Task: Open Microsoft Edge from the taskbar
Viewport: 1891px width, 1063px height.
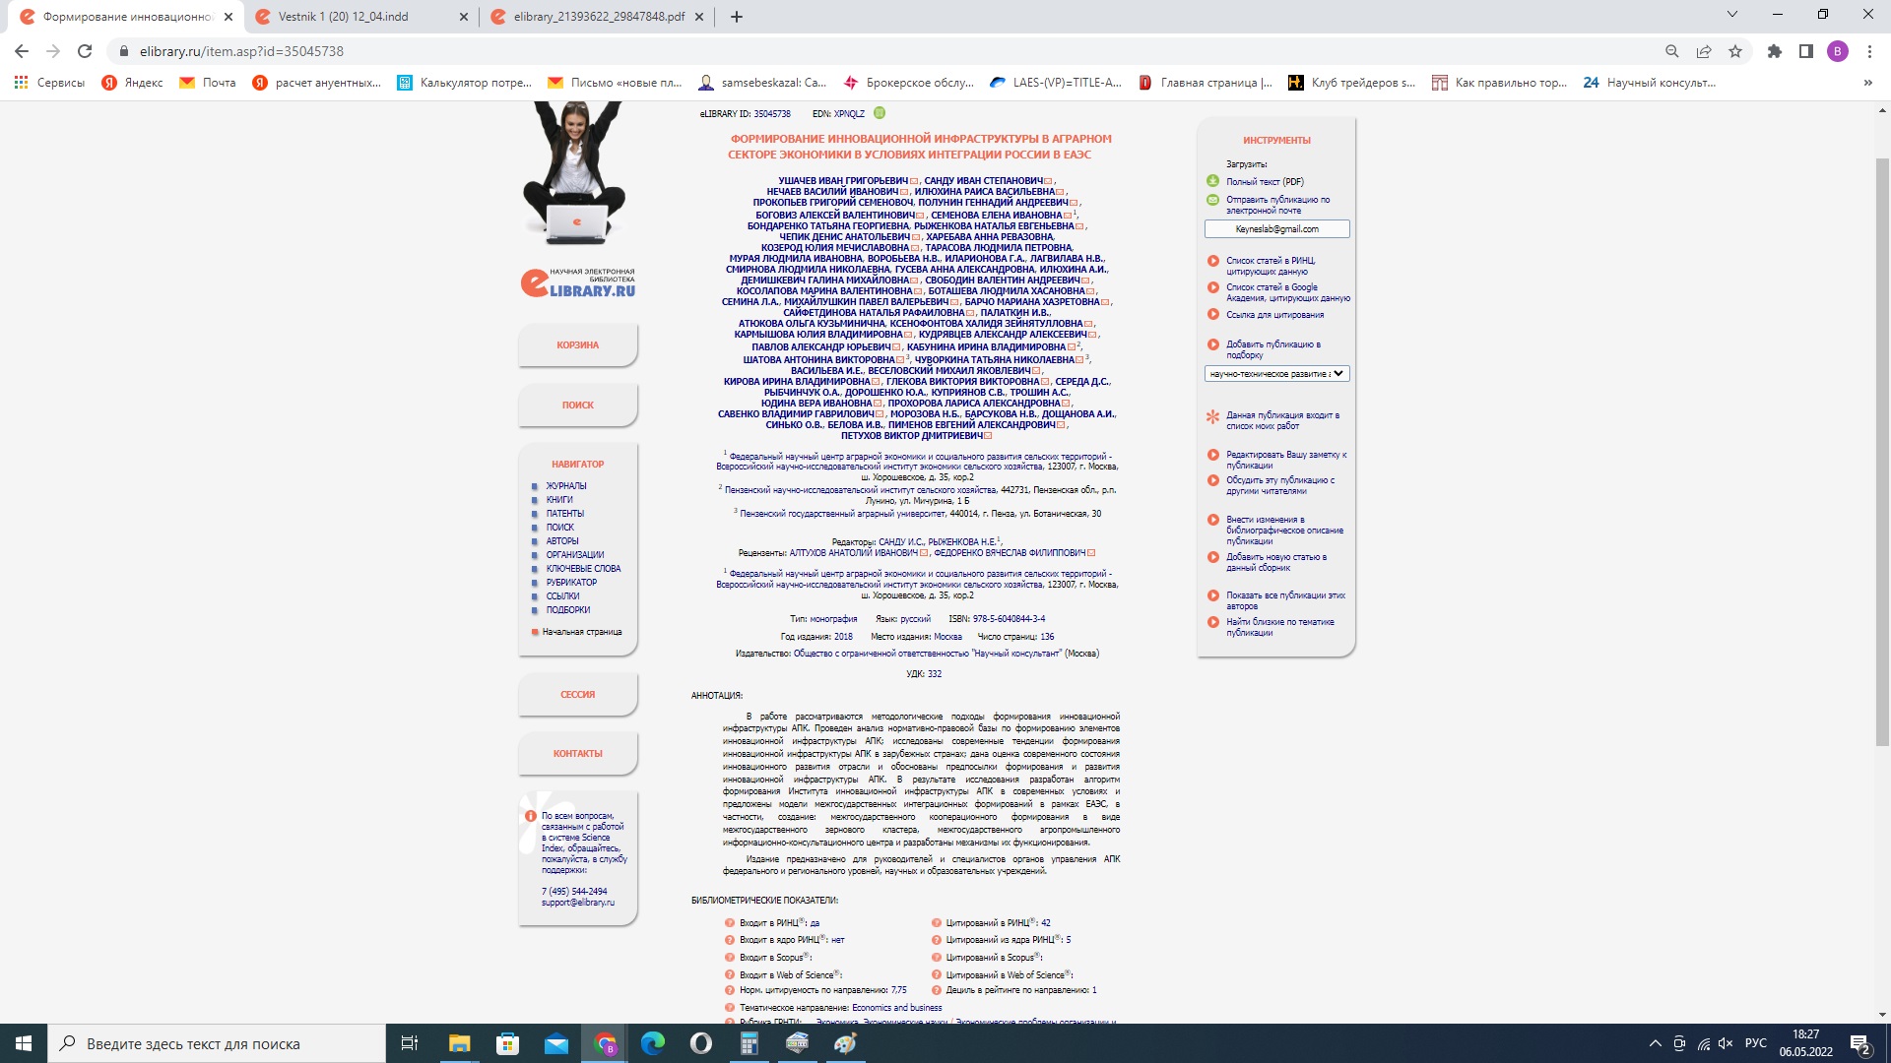Action: 653,1043
